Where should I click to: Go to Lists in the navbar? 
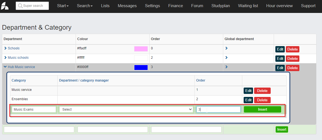coord(105,6)
